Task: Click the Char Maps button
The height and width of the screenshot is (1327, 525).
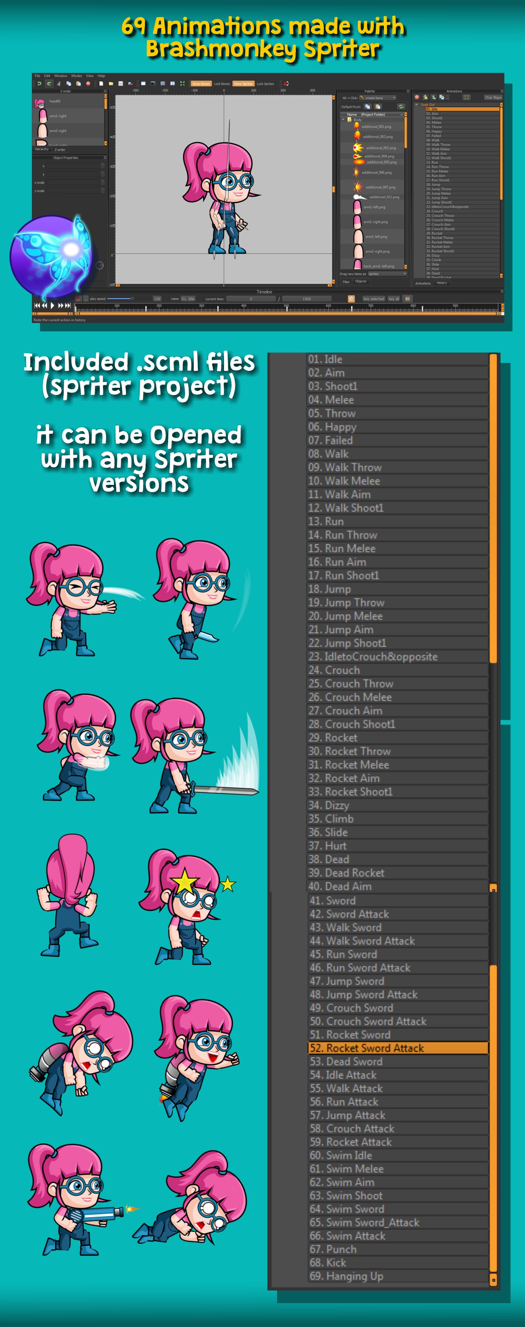Action: 493,97
